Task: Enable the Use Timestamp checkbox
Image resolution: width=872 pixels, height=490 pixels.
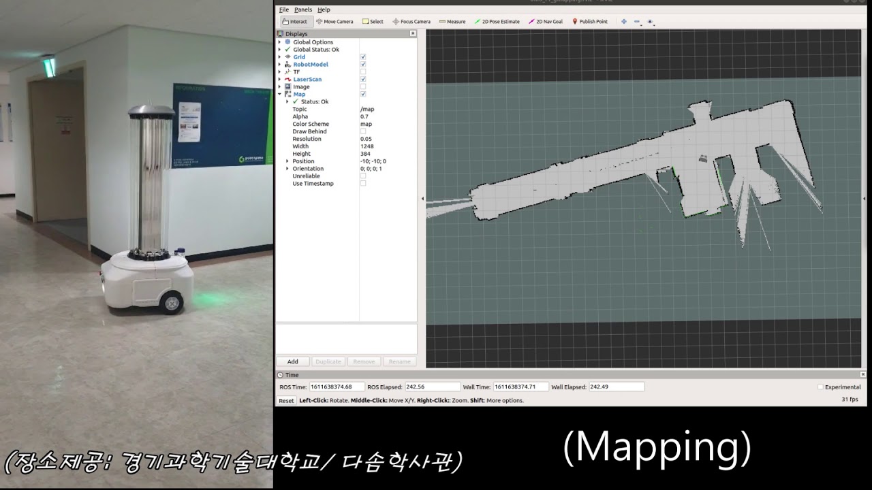Action: coord(363,183)
